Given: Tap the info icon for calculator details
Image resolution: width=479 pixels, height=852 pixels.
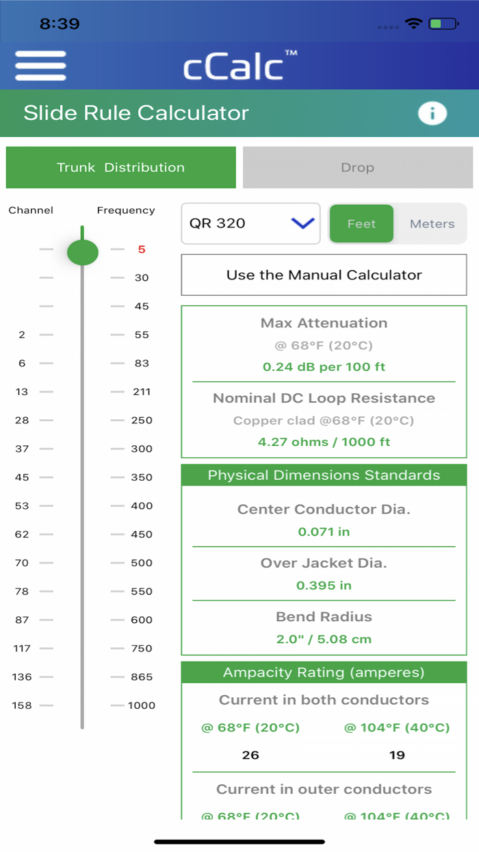Looking at the screenshot, I should [x=432, y=113].
